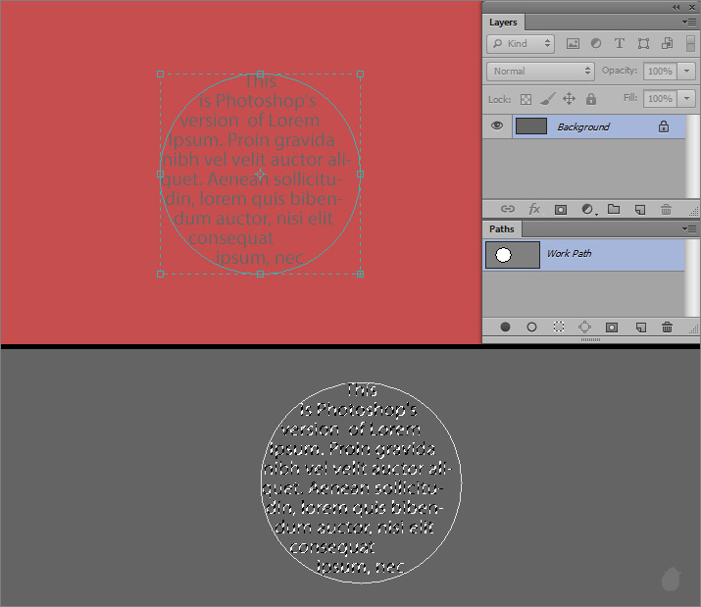Click the type layer filter icon
This screenshot has height=607, width=701.
click(620, 43)
